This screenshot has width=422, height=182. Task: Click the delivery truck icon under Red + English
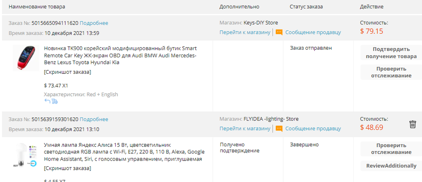coord(54,101)
